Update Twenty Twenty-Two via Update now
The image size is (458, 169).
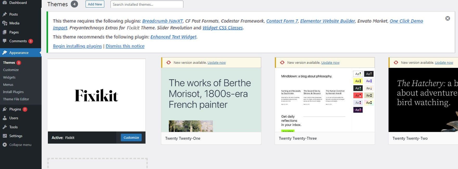444,62
